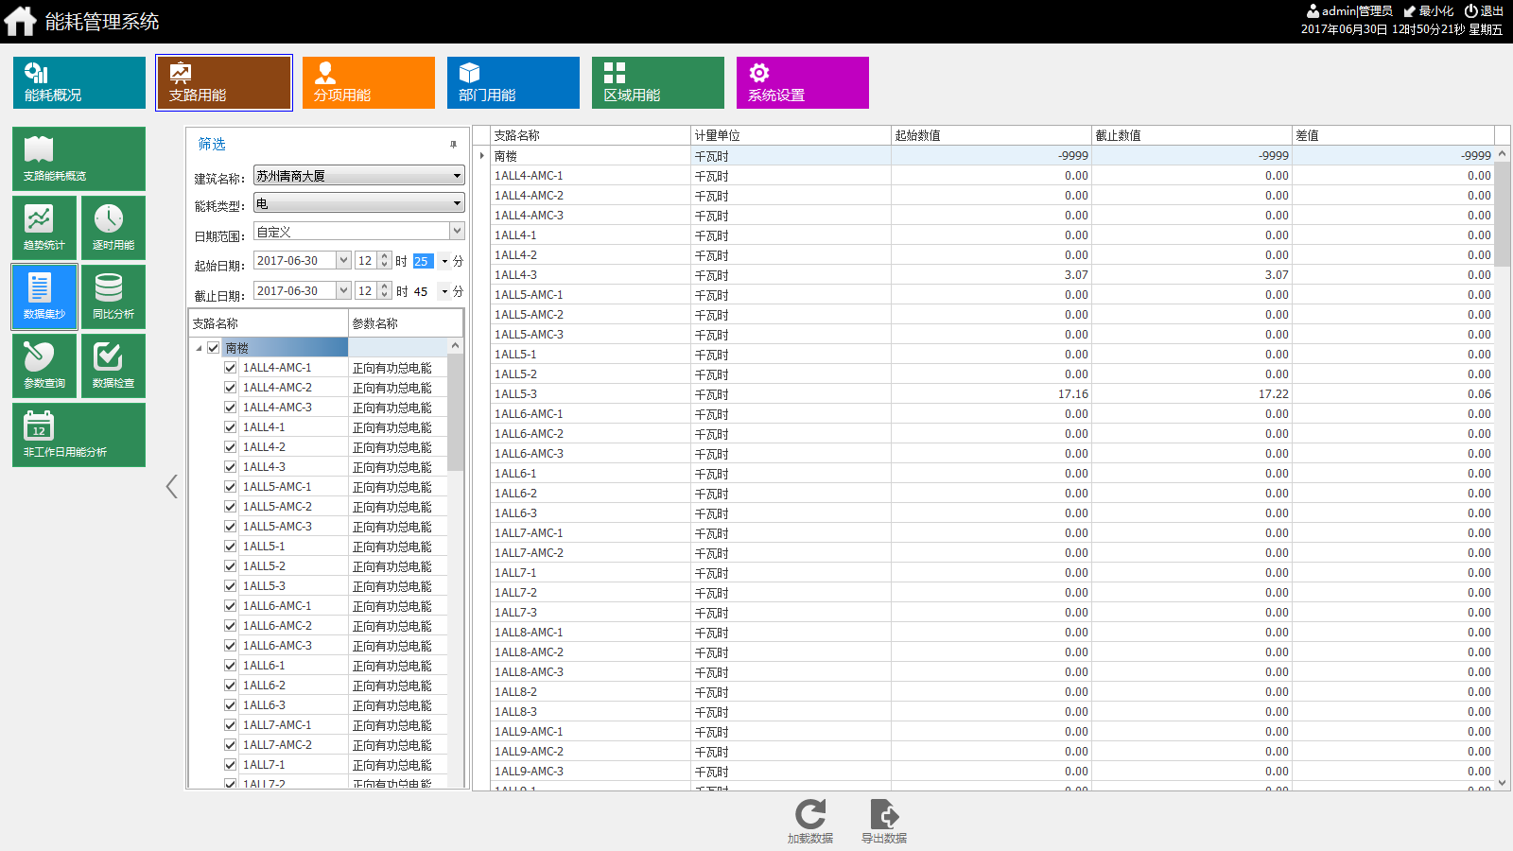Select the 1ALL9-AMC-3 results row
This screenshot has height=851, width=1513.
coord(992,772)
